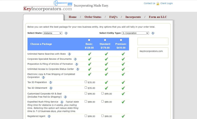Screen dimensions: 197x119
Task: Click help icon beside Select Entity Type
Action: [x=153, y=33]
